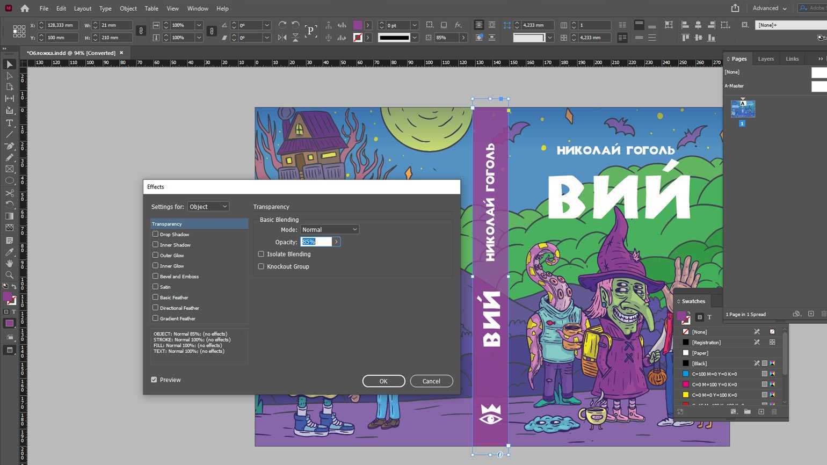Toggle the Preview checkbox
Screen dimensions: 827x465
coord(154,380)
